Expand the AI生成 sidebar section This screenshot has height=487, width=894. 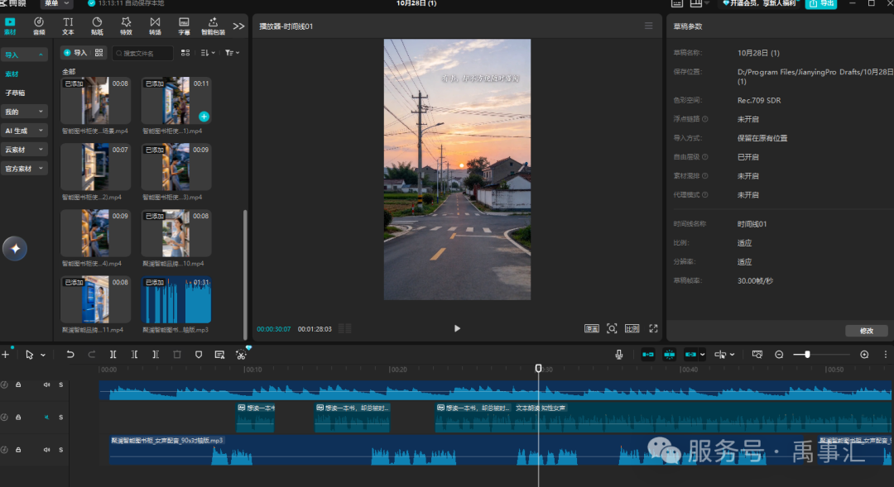24,131
